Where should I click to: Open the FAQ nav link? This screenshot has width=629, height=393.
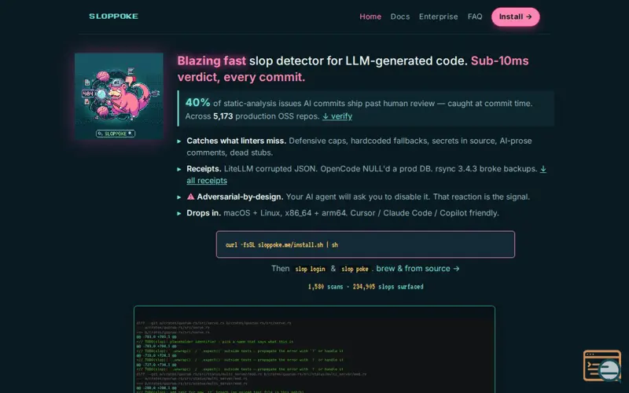click(x=475, y=17)
